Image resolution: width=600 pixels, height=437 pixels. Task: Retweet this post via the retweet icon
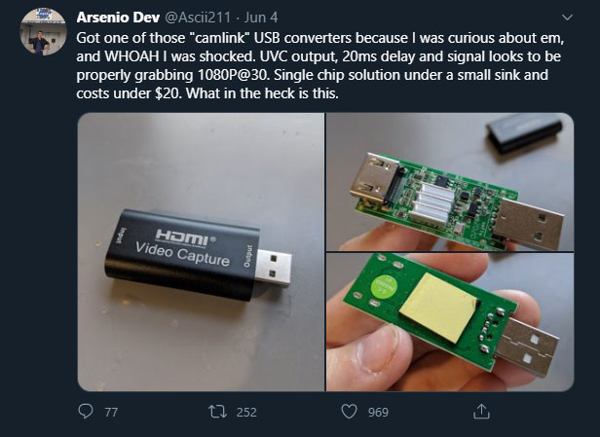[x=218, y=412]
